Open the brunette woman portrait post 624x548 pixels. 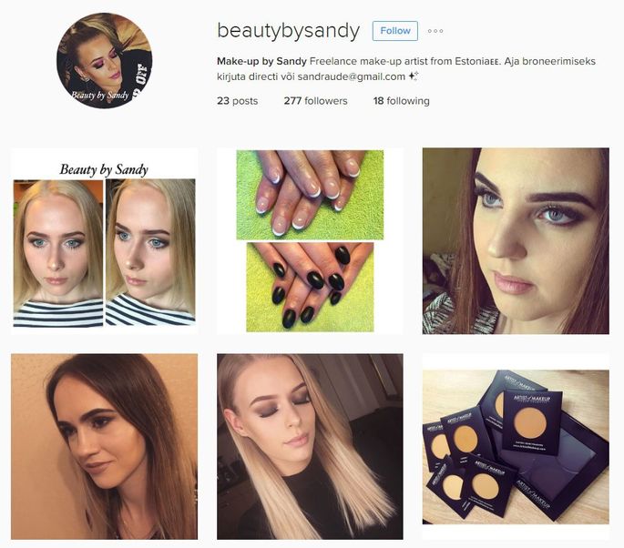(x=104, y=447)
